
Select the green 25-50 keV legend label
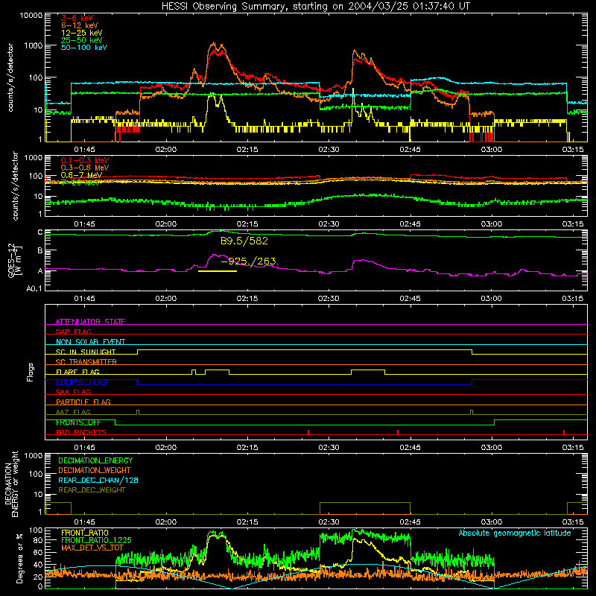[x=81, y=40]
